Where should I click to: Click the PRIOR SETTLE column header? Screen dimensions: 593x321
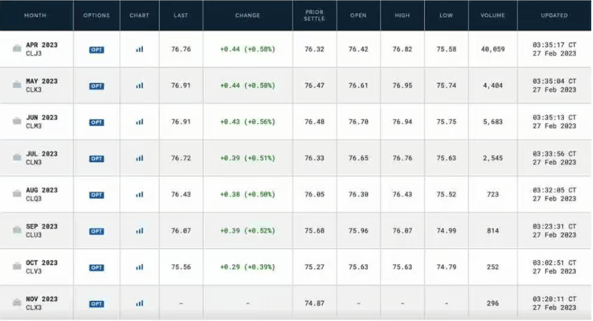pyautogui.click(x=314, y=15)
